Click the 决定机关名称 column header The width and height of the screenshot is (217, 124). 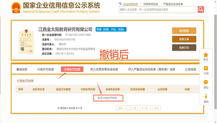pos(113,89)
